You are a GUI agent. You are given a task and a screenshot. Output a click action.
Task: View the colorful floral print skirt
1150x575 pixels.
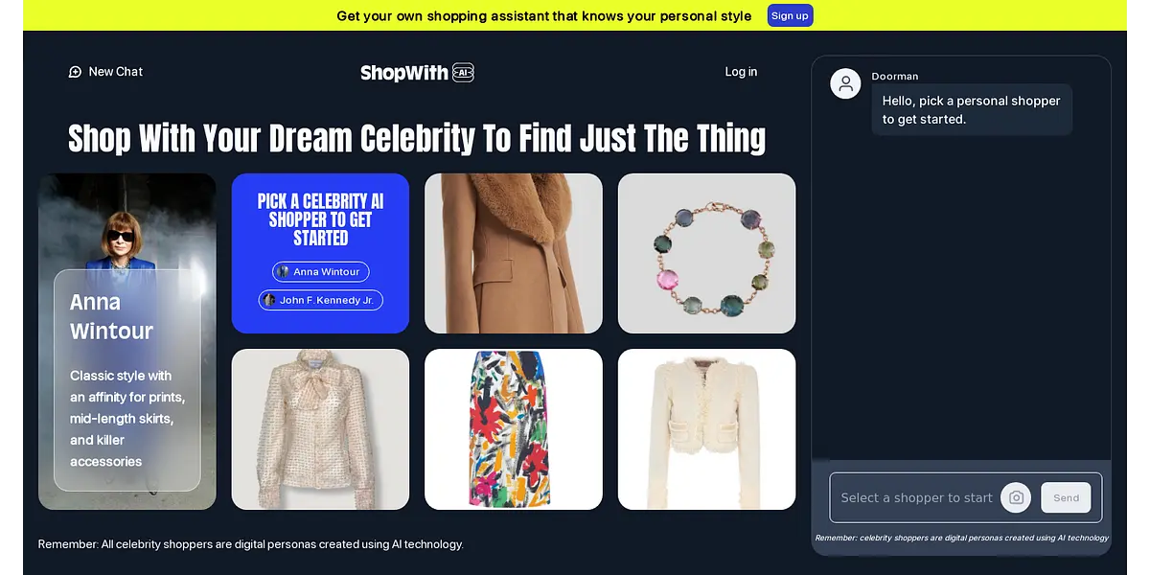514,429
